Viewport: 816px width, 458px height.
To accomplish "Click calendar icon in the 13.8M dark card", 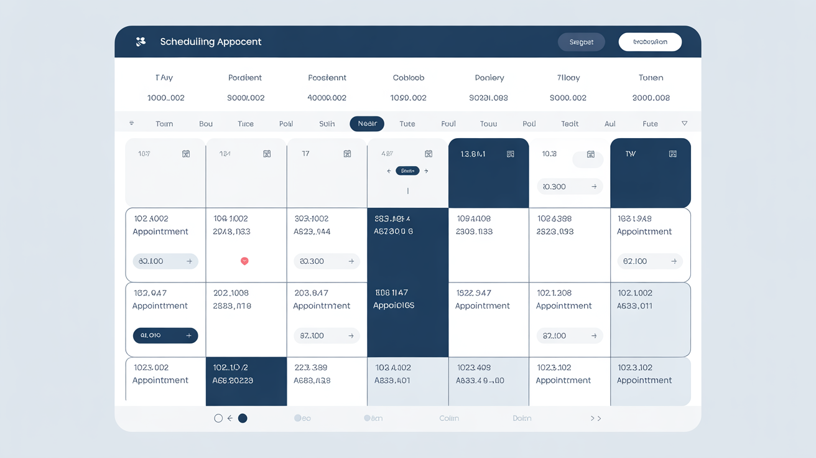I will pyautogui.click(x=511, y=154).
